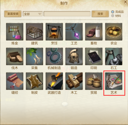Select the 材料 radio button
Screen dimensions: 128x125
click(113, 16)
